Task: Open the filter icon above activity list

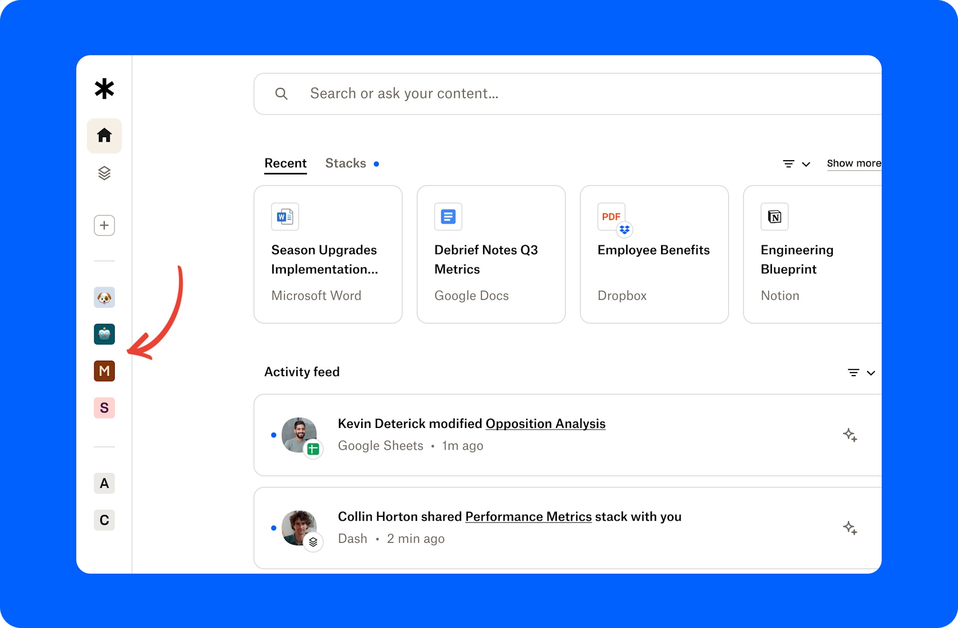Action: point(853,373)
